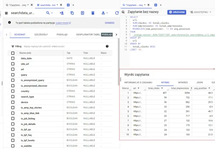Click the info icon in partition notice
The height and width of the screenshot is (149, 215).
coord(10,22)
